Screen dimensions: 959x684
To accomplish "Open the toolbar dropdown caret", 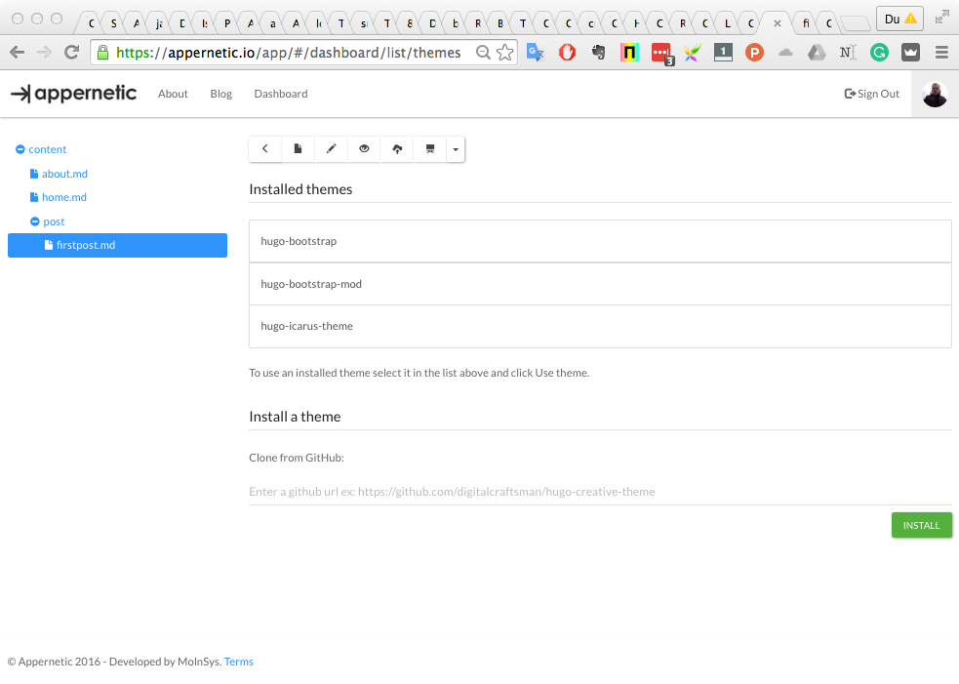I will coord(456,149).
